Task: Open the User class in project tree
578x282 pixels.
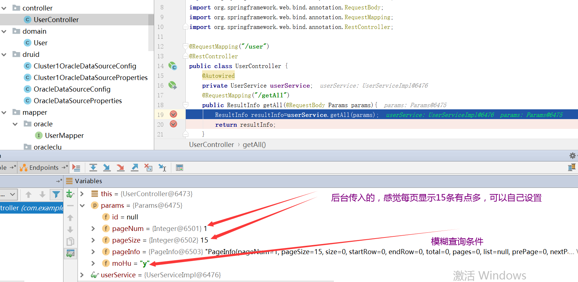Action: 41,43
